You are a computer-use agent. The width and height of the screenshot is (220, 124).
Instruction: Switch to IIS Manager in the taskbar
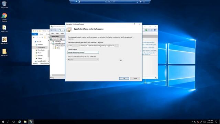[31, 122]
